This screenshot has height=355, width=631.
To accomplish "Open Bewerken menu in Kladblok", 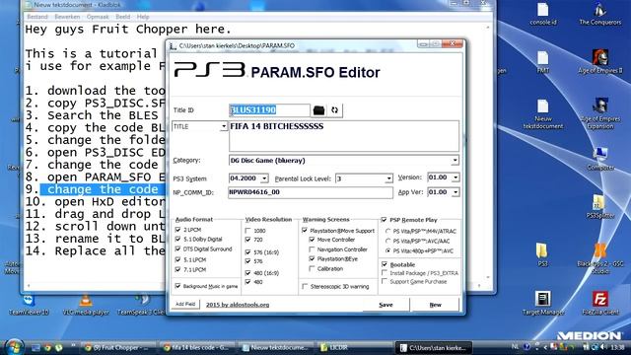I will point(67,17).
